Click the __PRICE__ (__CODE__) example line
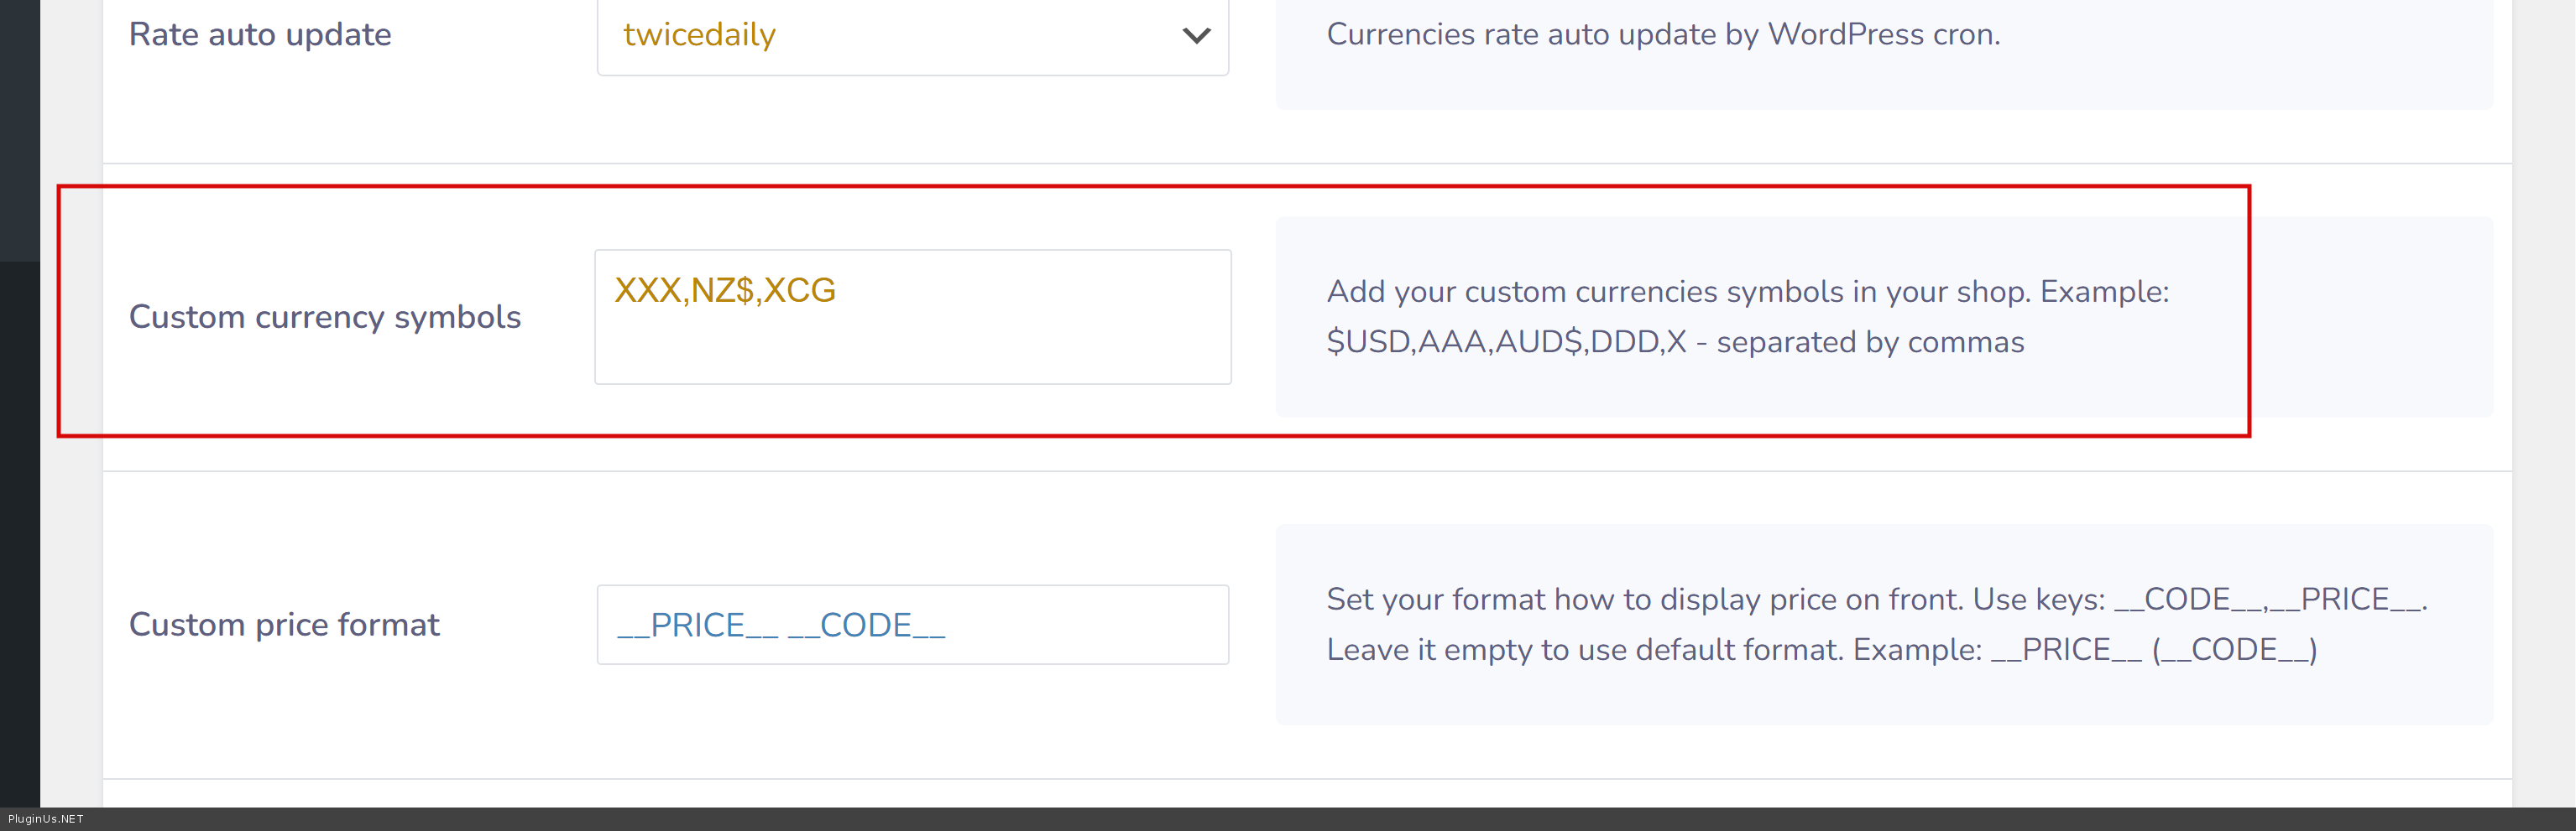 tap(1820, 650)
